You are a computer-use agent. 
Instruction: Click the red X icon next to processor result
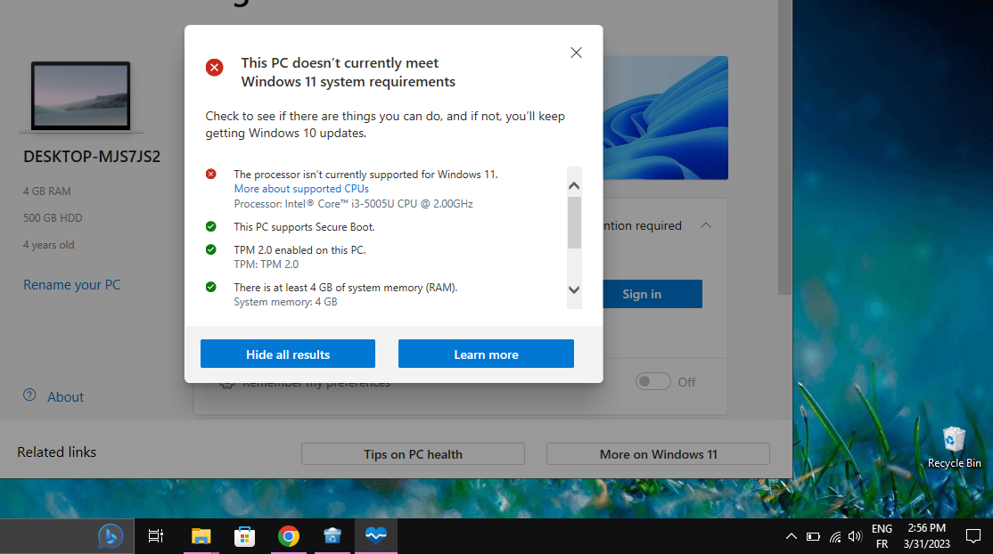point(211,174)
